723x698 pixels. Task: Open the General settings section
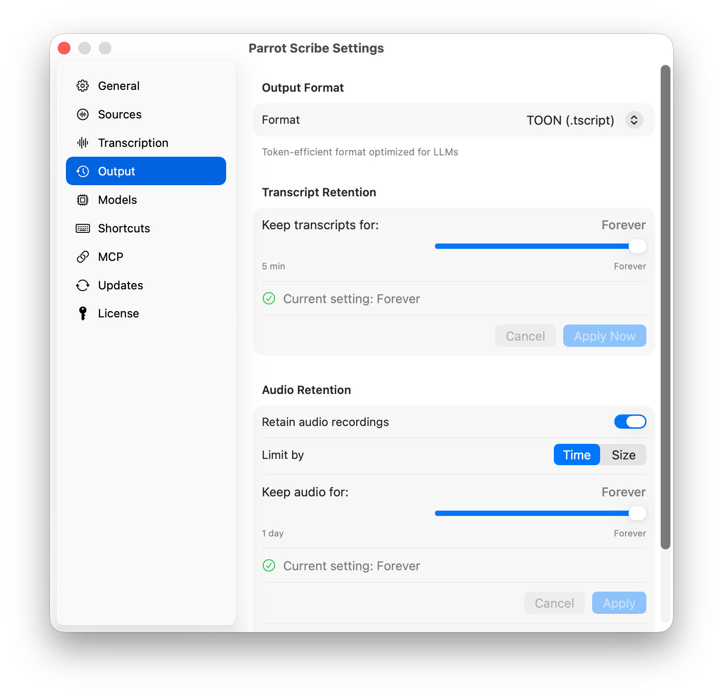[x=146, y=86]
